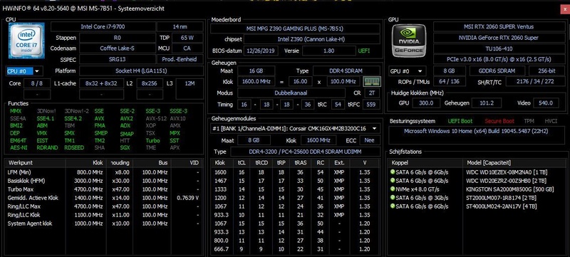Select the MSI RTX 2060 SUPER Ventus field

coord(499,26)
